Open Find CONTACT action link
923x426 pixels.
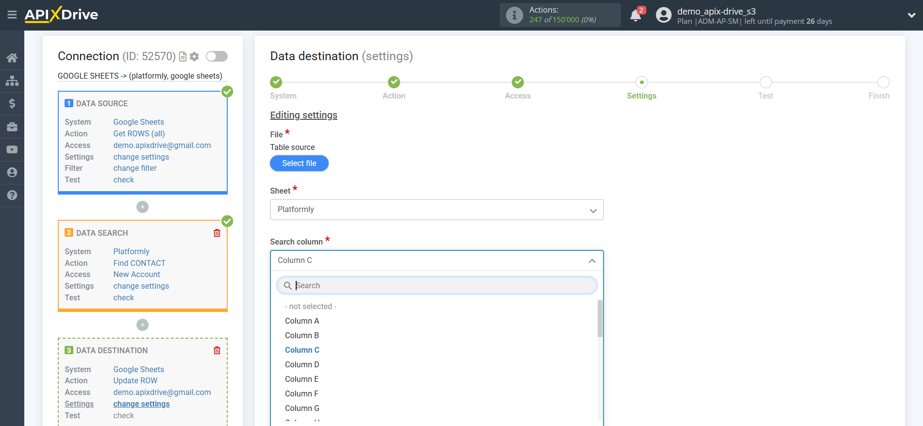(x=139, y=263)
